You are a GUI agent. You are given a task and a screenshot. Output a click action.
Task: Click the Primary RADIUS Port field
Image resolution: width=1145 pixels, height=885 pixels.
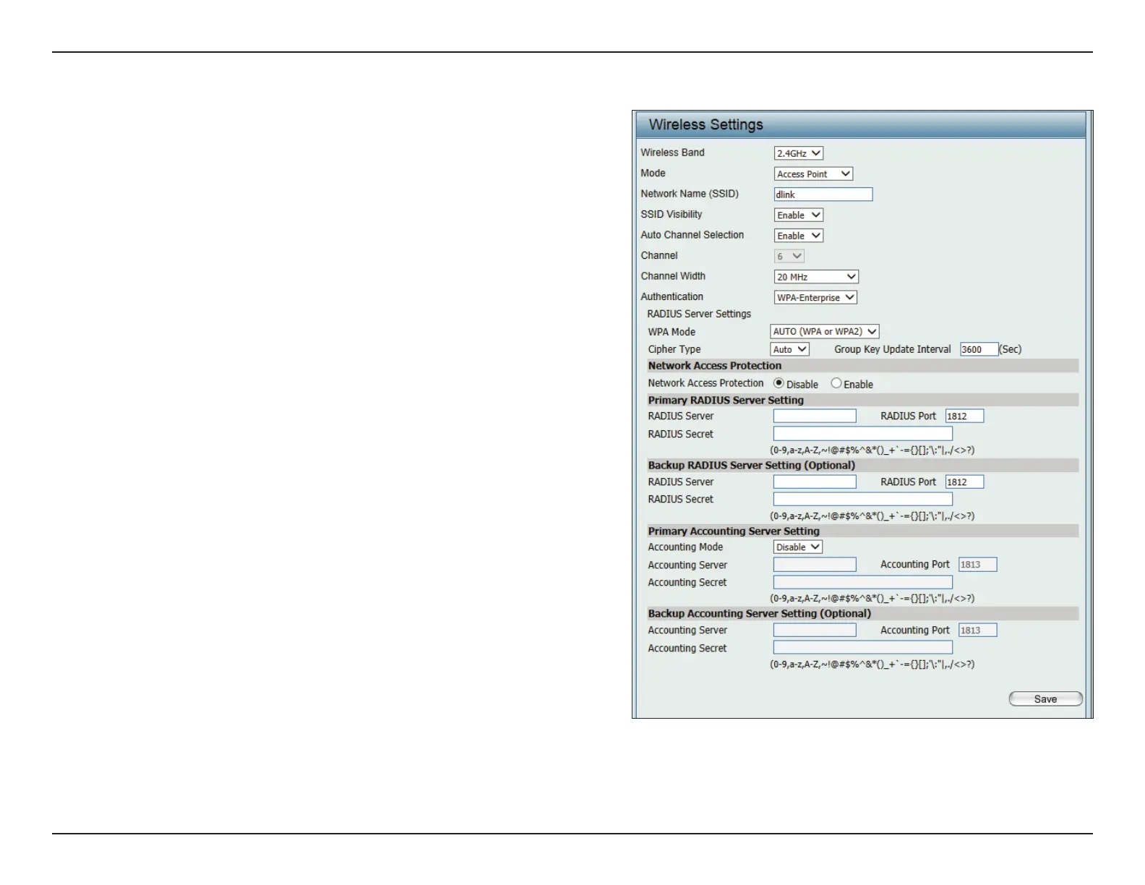tap(964, 416)
